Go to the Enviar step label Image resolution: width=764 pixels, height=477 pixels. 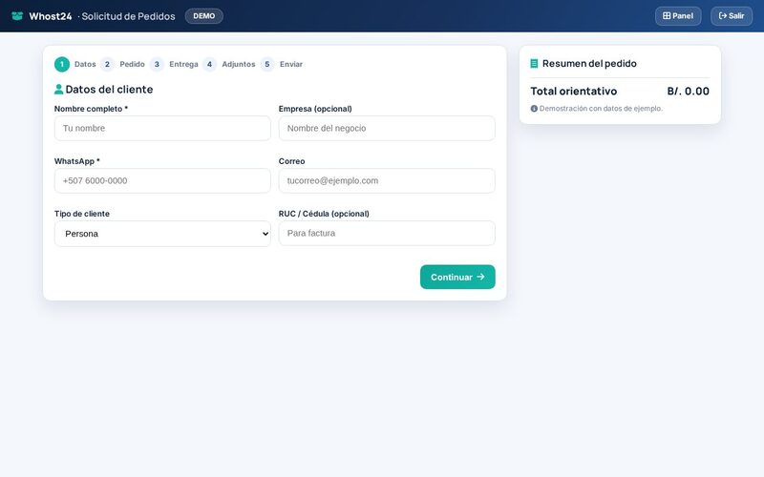(291, 64)
